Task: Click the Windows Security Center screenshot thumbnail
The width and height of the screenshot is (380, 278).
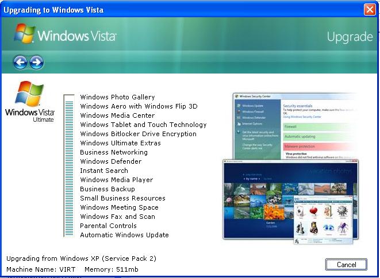Action: click(x=294, y=126)
